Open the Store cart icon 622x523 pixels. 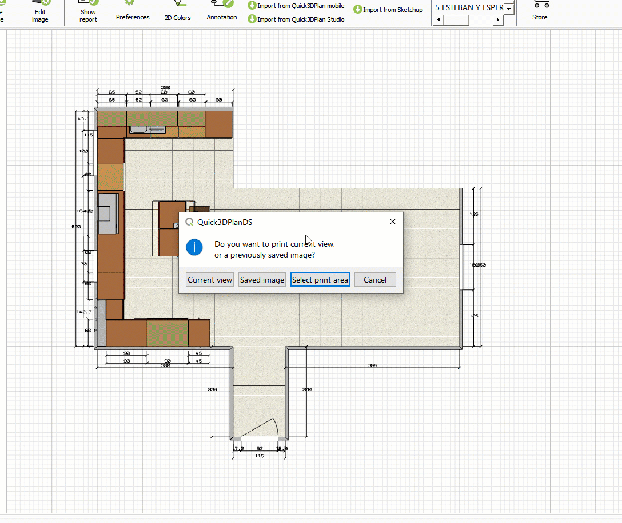pyautogui.click(x=540, y=8)
